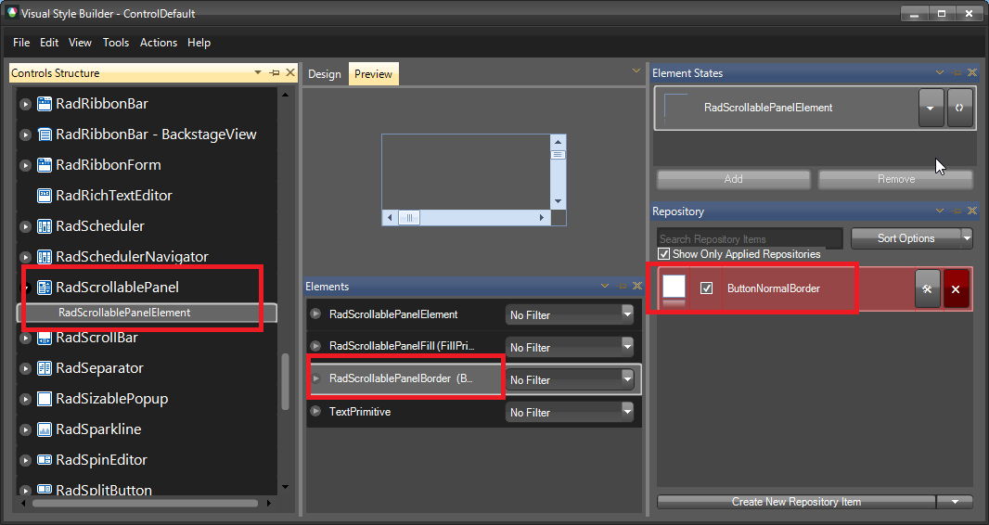Viewport: 989px width, 525px height.
Task: Delete the ButtonNormalBorder repository item
Action: [956, 288]
